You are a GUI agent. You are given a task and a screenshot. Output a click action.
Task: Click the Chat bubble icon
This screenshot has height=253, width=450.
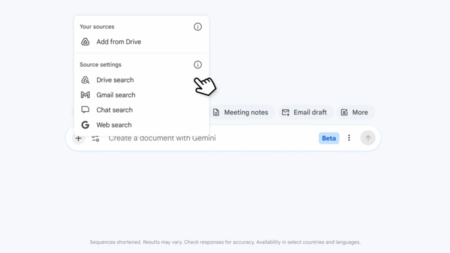pyautogui.click(x=85, y=110)
